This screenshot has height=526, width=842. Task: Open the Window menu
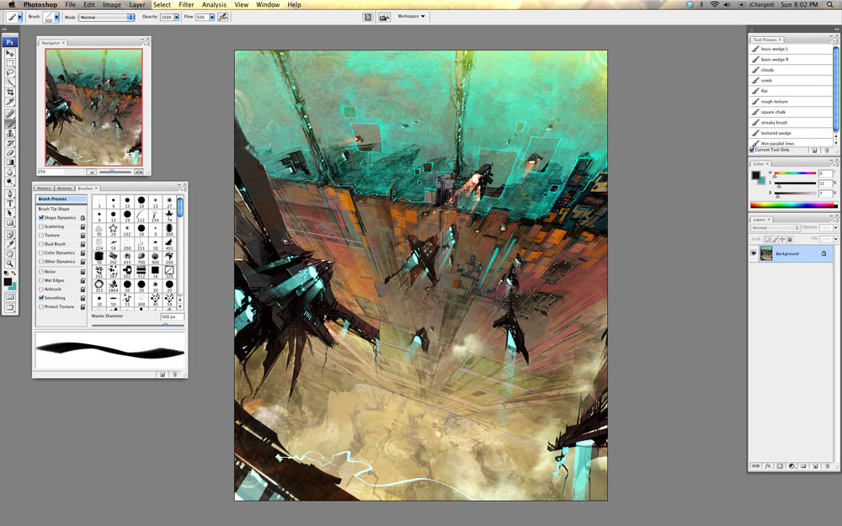(268, 4)
